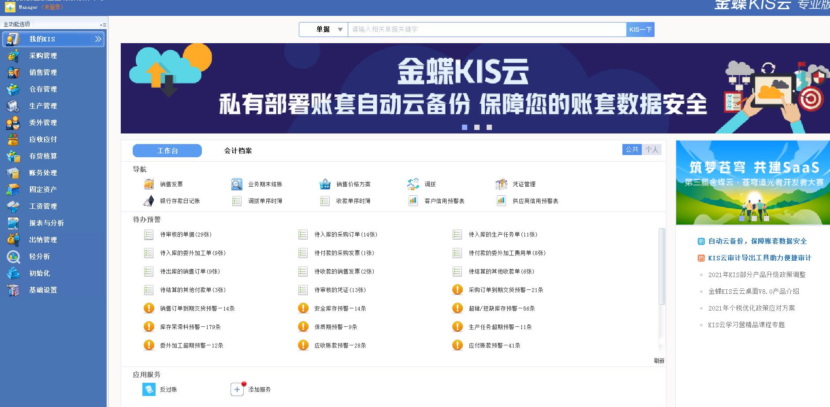The height and width of the screenshot is (407, 830).
Task: Switch to the 会计档案 tab
Action: 238,151
